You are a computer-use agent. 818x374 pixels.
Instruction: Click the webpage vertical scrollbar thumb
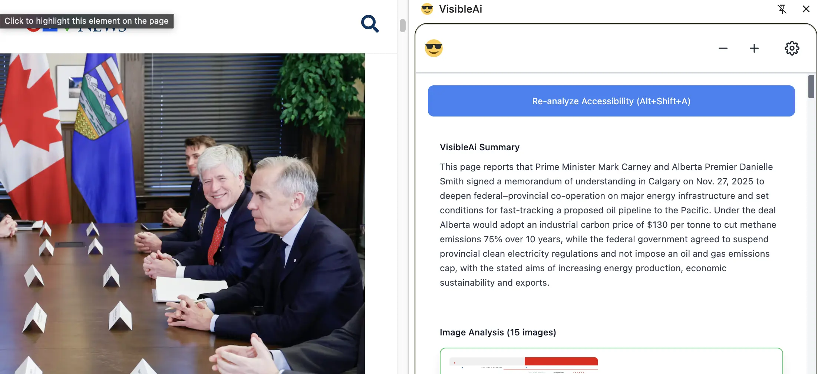tap(402, 26)
